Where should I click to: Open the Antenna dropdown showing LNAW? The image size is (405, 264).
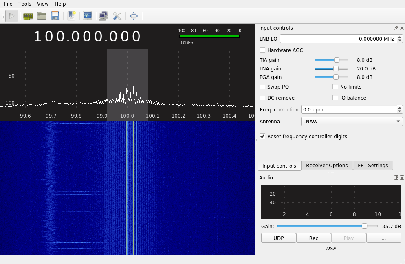pos(352,121)
